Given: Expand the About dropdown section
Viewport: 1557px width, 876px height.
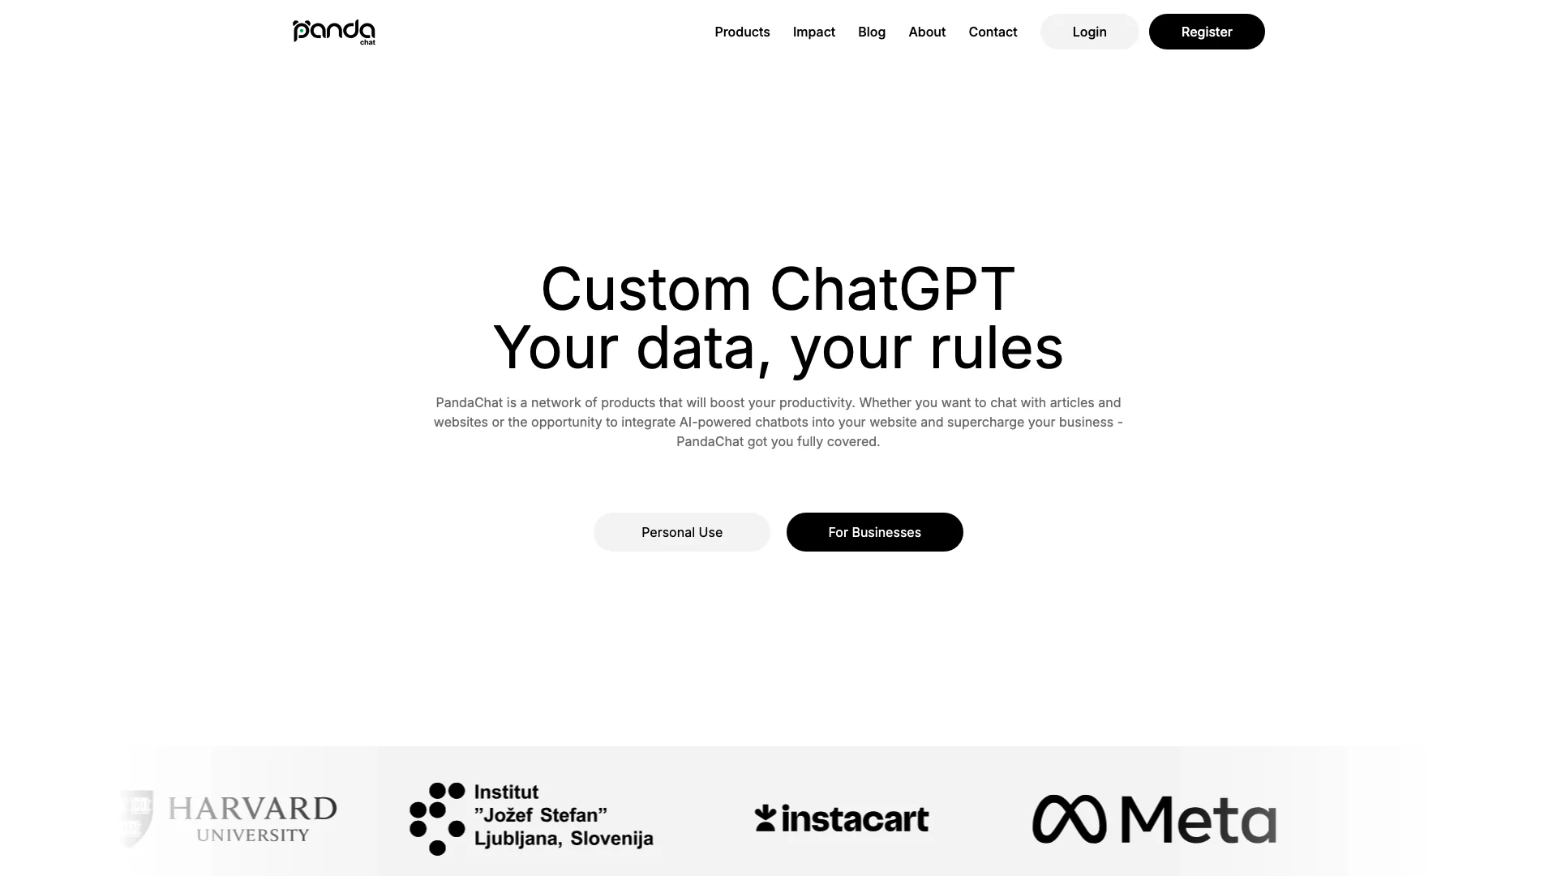Looking at the screenshot, I should tap(926, 31).
